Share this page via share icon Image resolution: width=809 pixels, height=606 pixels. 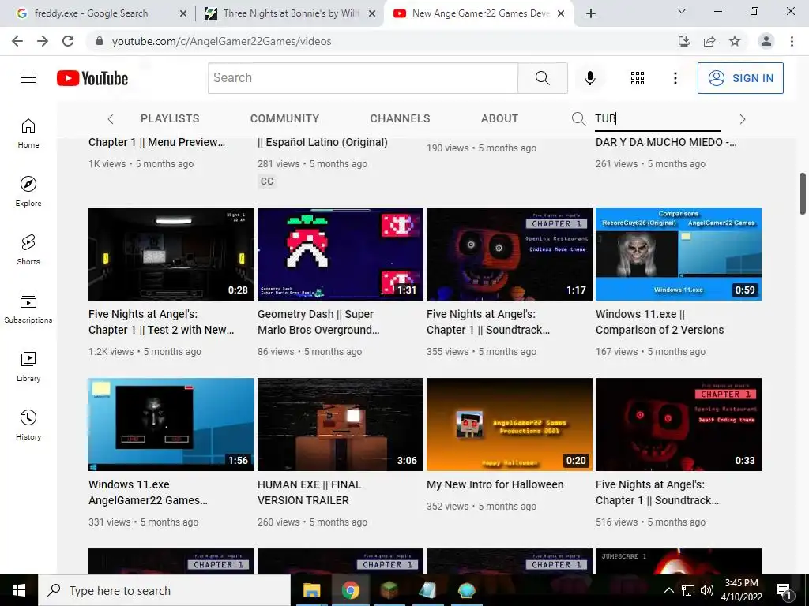709,41
